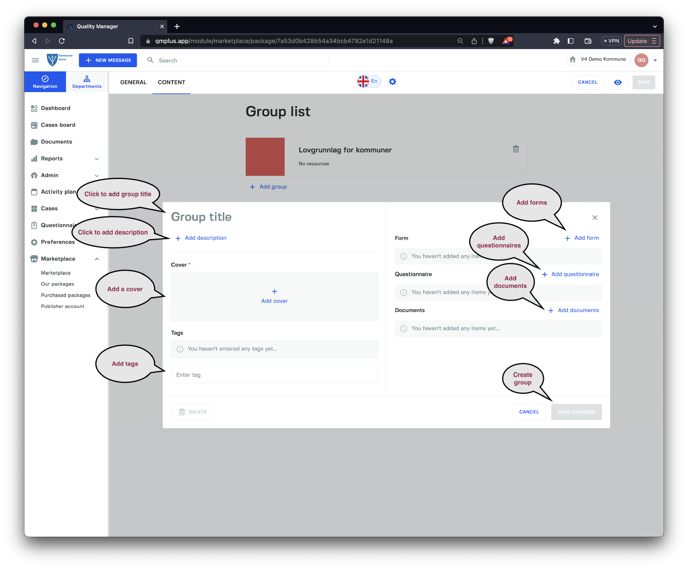Viewport: 688px width, 569px height.
Task: Close the group dialog with X
Action: tap(595, 218)
